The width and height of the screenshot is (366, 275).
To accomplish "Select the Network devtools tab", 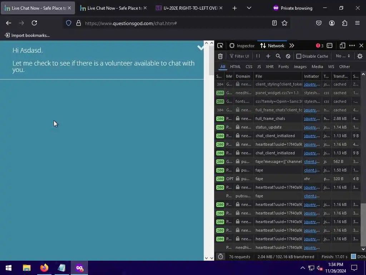I will point(272,45).
